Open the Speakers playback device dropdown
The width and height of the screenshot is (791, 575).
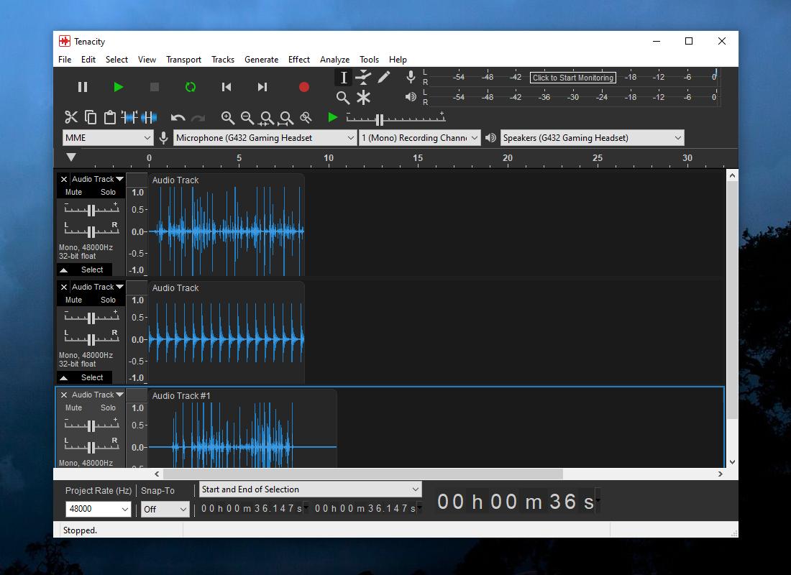tap(593, 138)
